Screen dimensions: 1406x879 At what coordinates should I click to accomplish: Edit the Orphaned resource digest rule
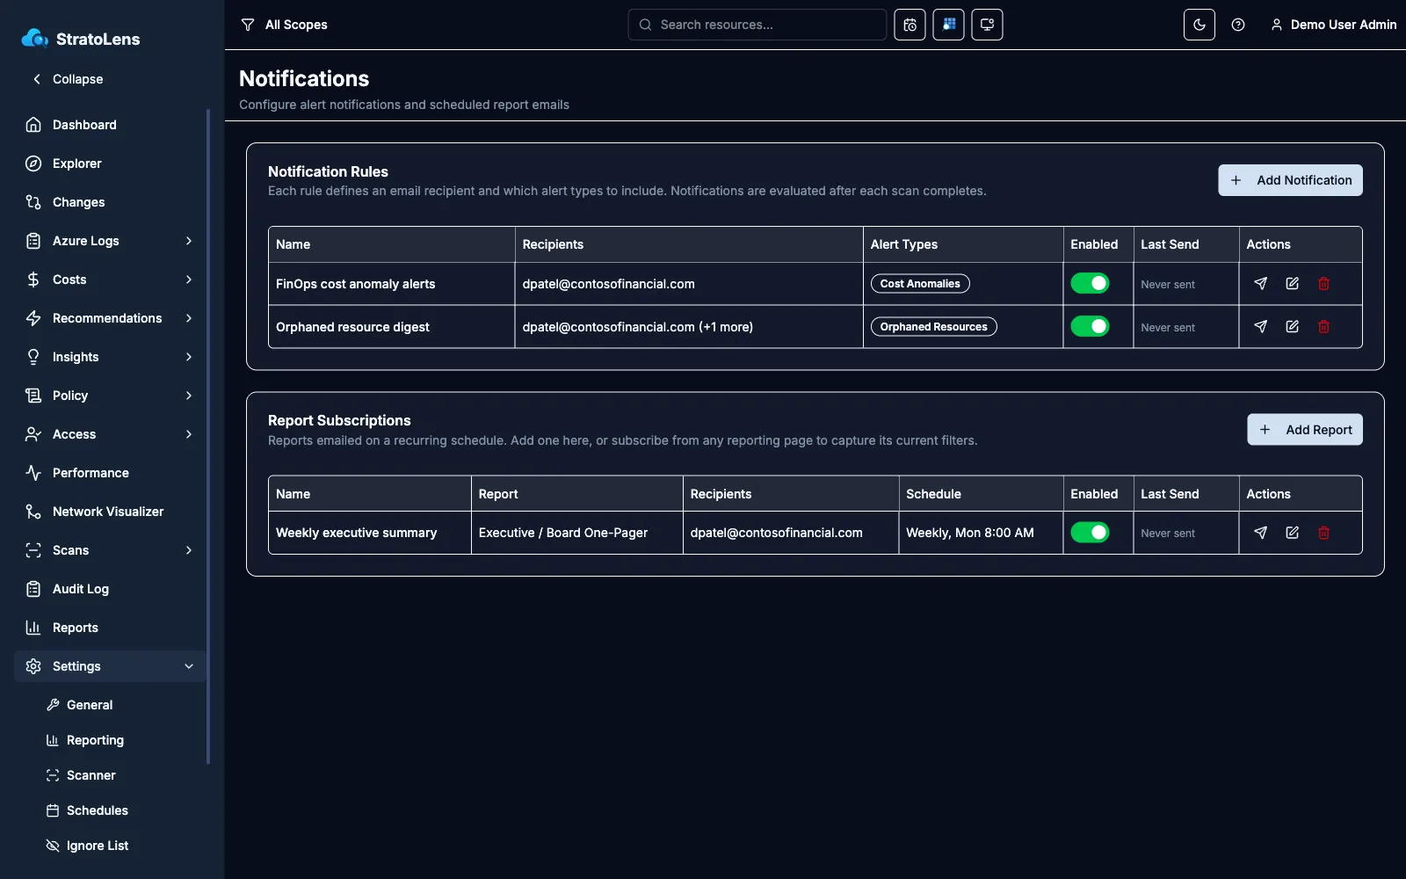(1292, 326)
